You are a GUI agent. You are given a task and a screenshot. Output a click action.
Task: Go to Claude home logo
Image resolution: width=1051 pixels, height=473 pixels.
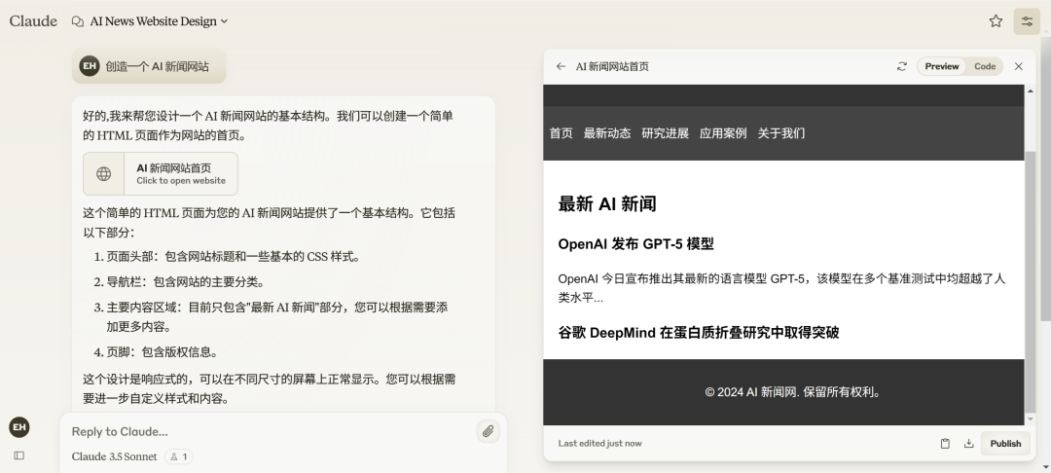tap(33, 21)
